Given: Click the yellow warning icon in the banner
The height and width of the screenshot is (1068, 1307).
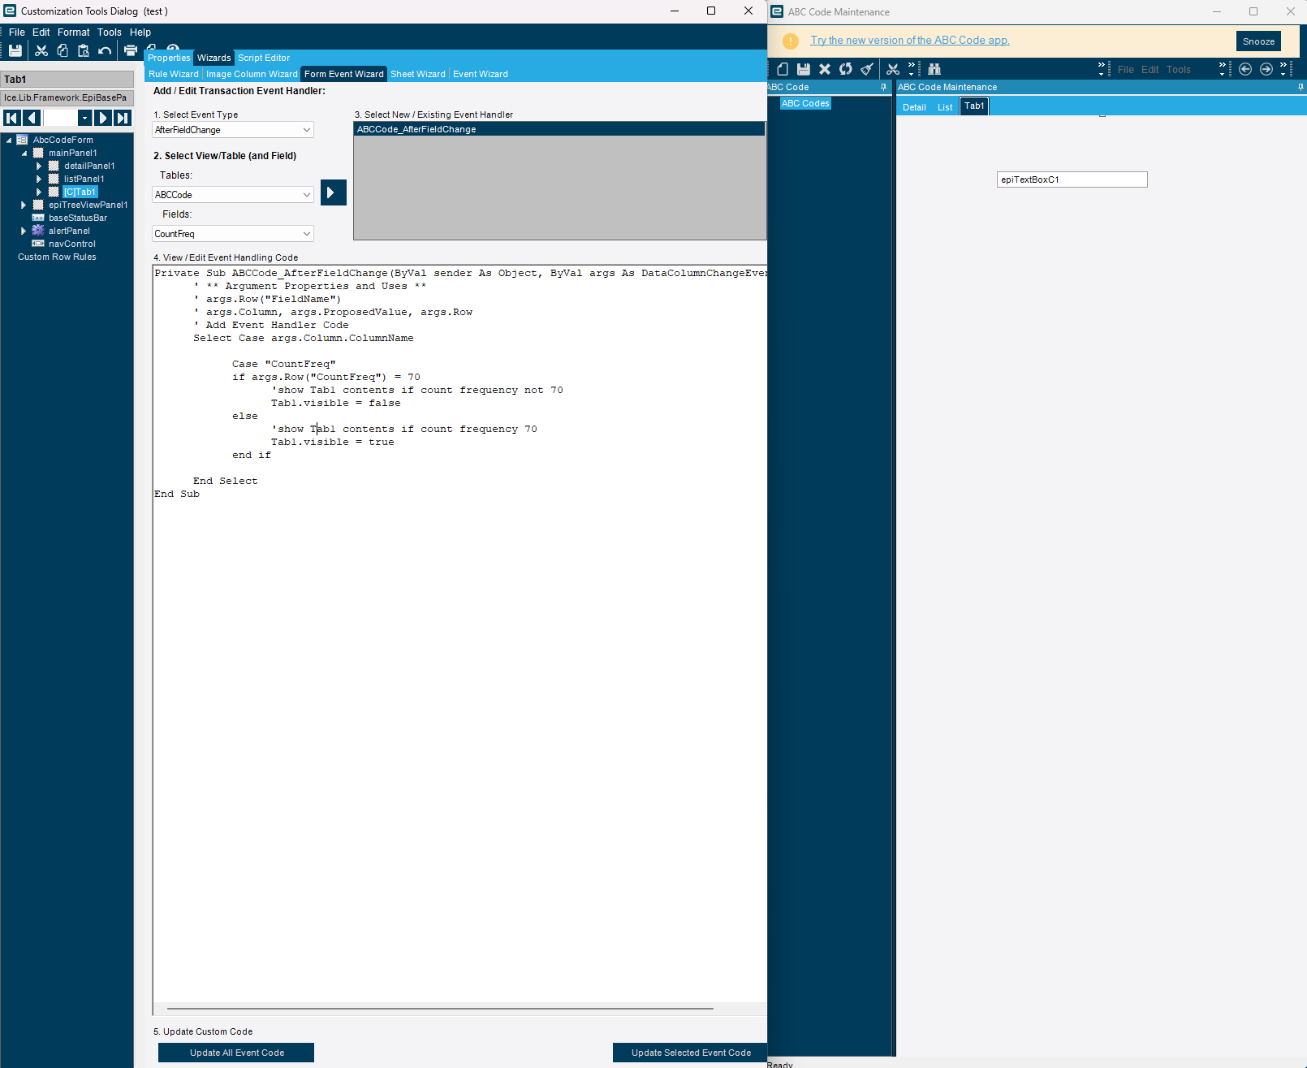Looking at the screenshot, I should 791,41.
